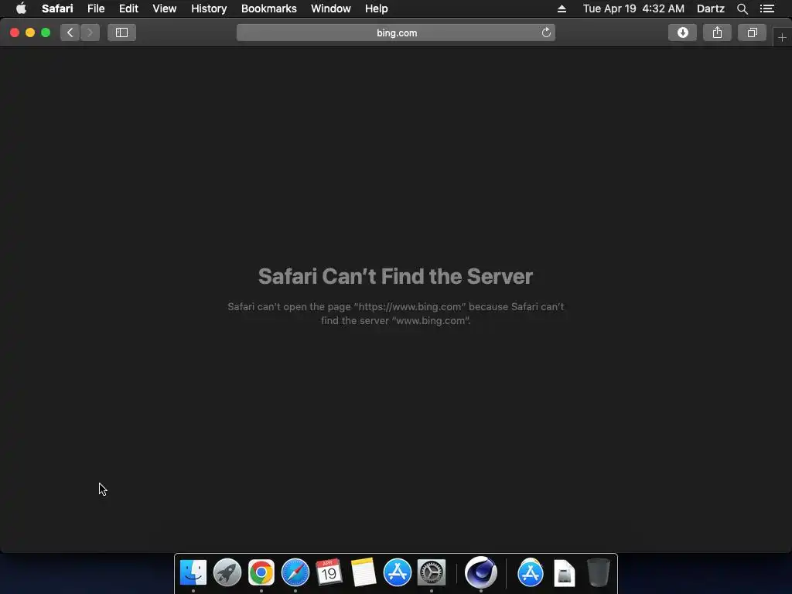The height and width of the screenshot is (594, 792).
Task: Add a new tab with plus button
Action: tap(782, 38)
